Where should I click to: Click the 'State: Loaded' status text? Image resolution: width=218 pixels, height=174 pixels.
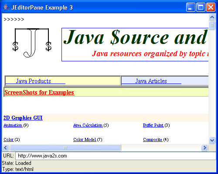click(x=17, y=163)
